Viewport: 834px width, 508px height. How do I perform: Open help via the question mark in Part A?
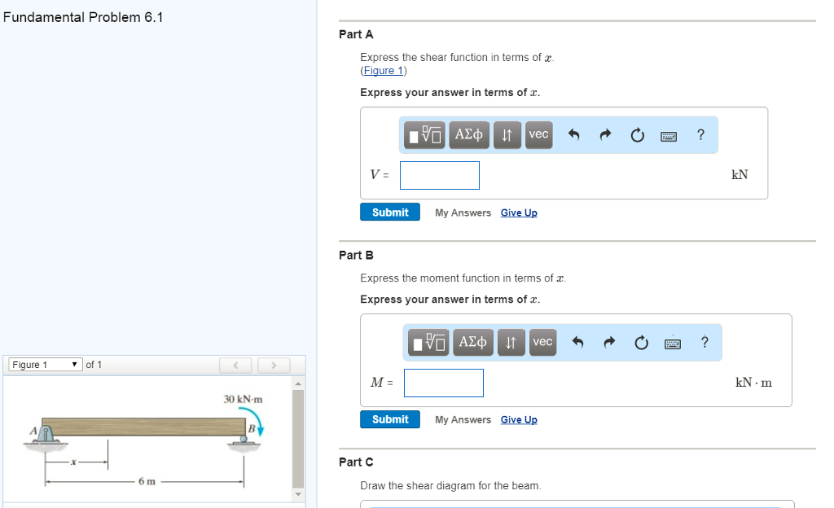[x=700, y=135]
